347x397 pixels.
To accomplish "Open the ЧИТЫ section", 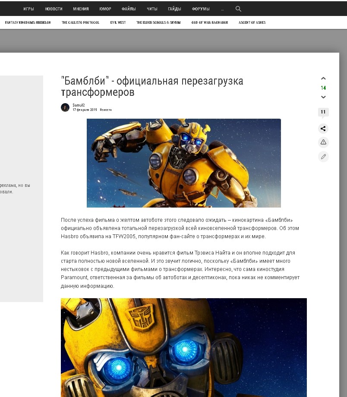I will click(152, 9).
